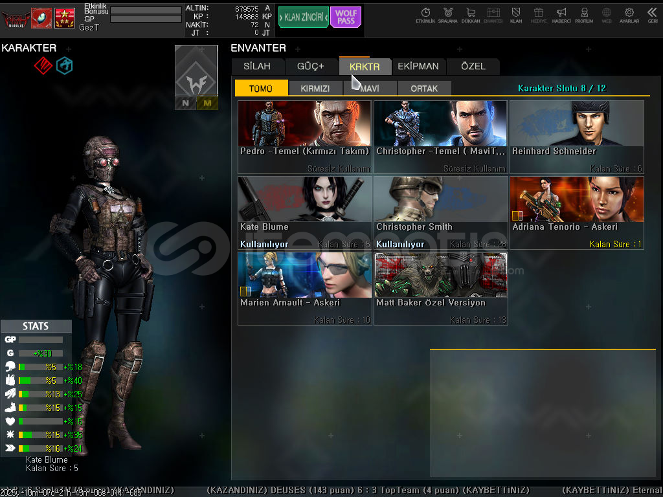Go back with the Geri arrows
Viewport: 663px width, 497px height.
pos(652,14)
